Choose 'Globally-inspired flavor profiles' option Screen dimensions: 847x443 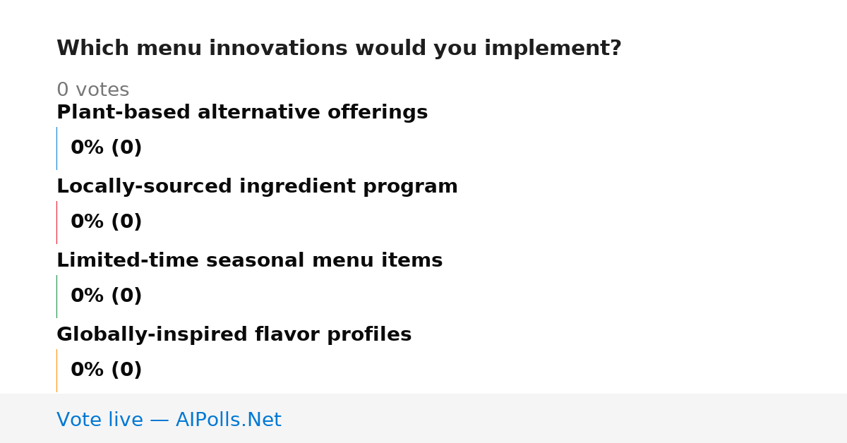click(x=234, y=335)
